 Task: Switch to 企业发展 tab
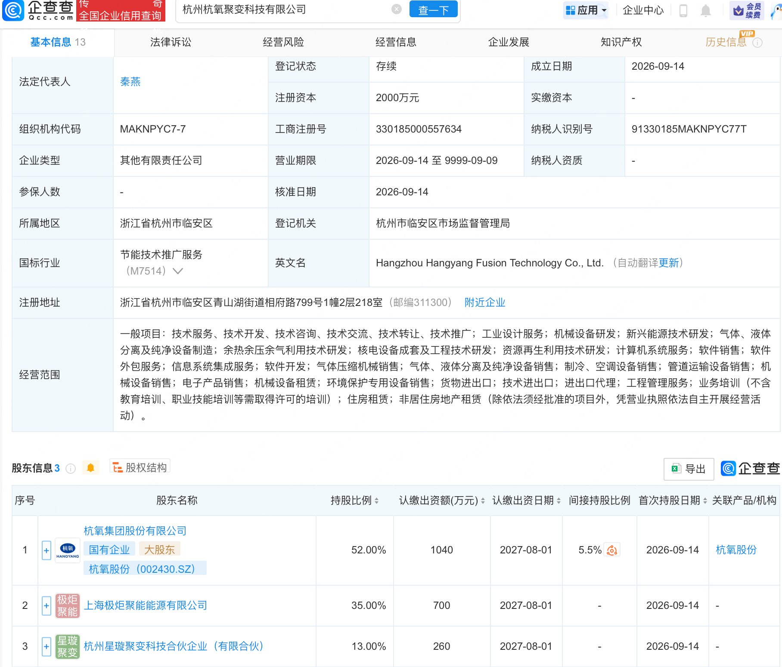tap(509, 42)
